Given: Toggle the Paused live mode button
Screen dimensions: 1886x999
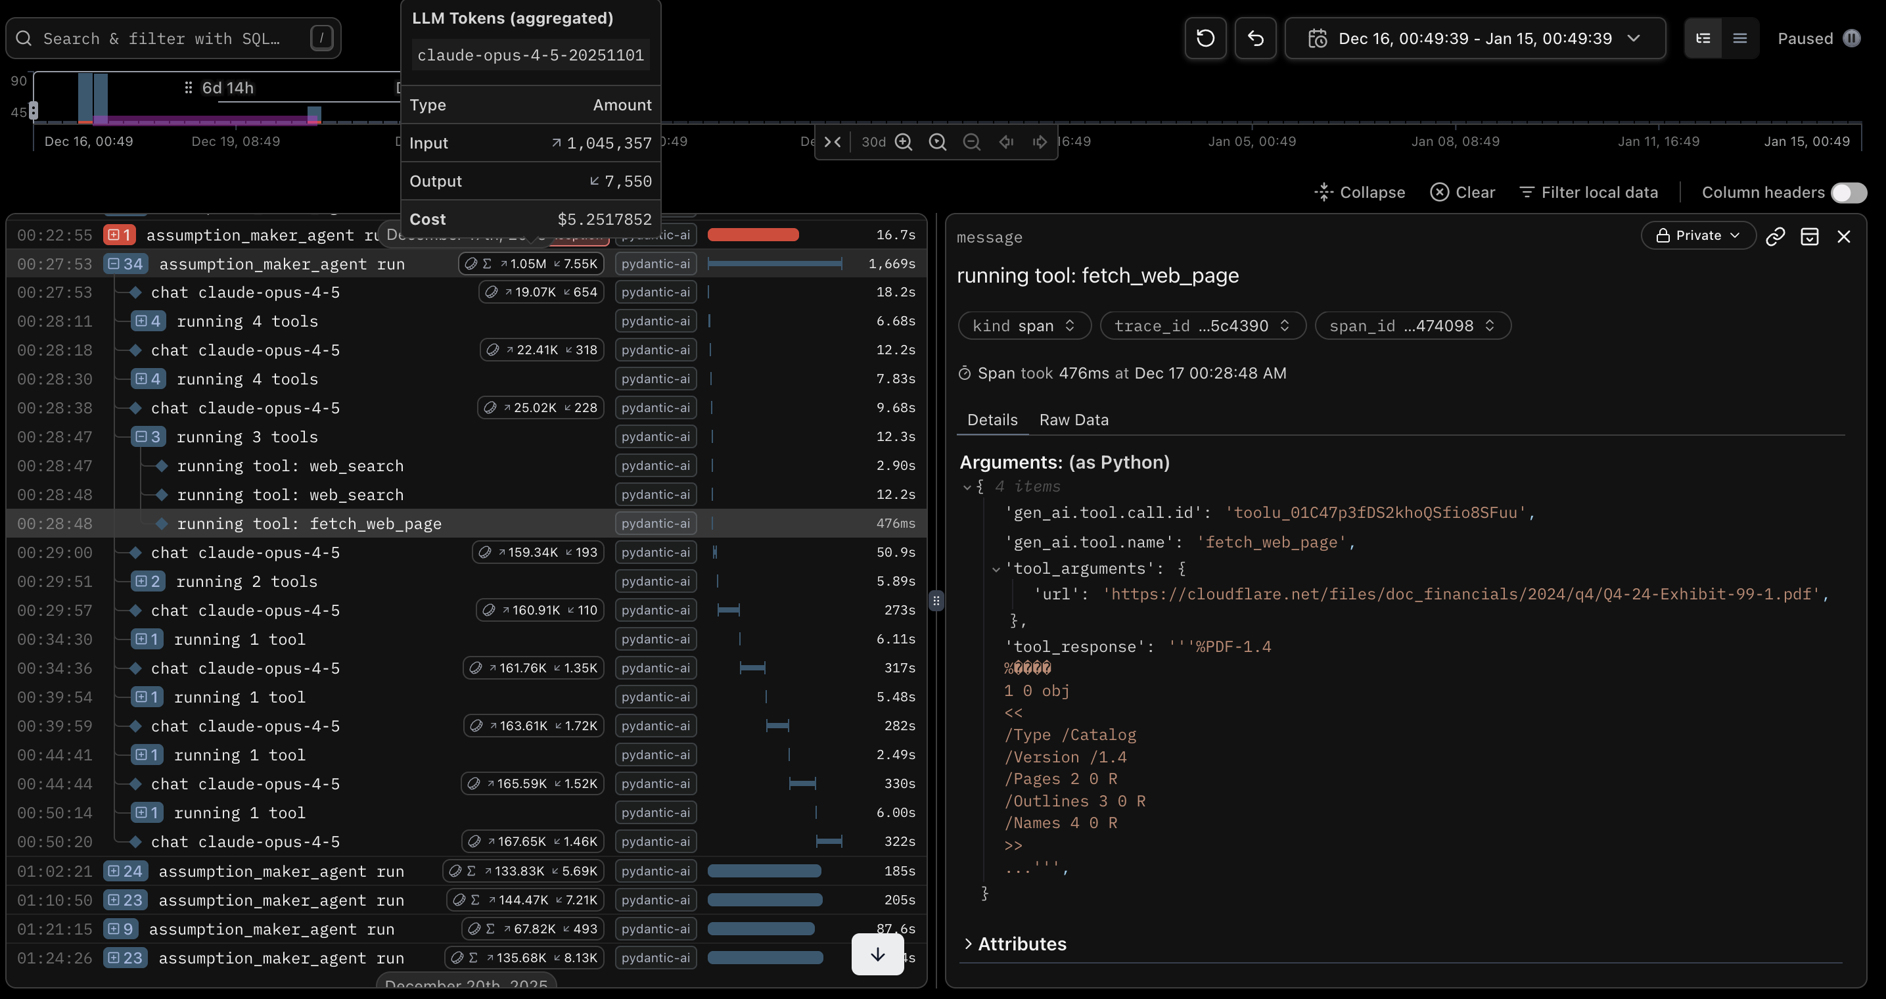Looking at the screenshot, I should 1819,38.
